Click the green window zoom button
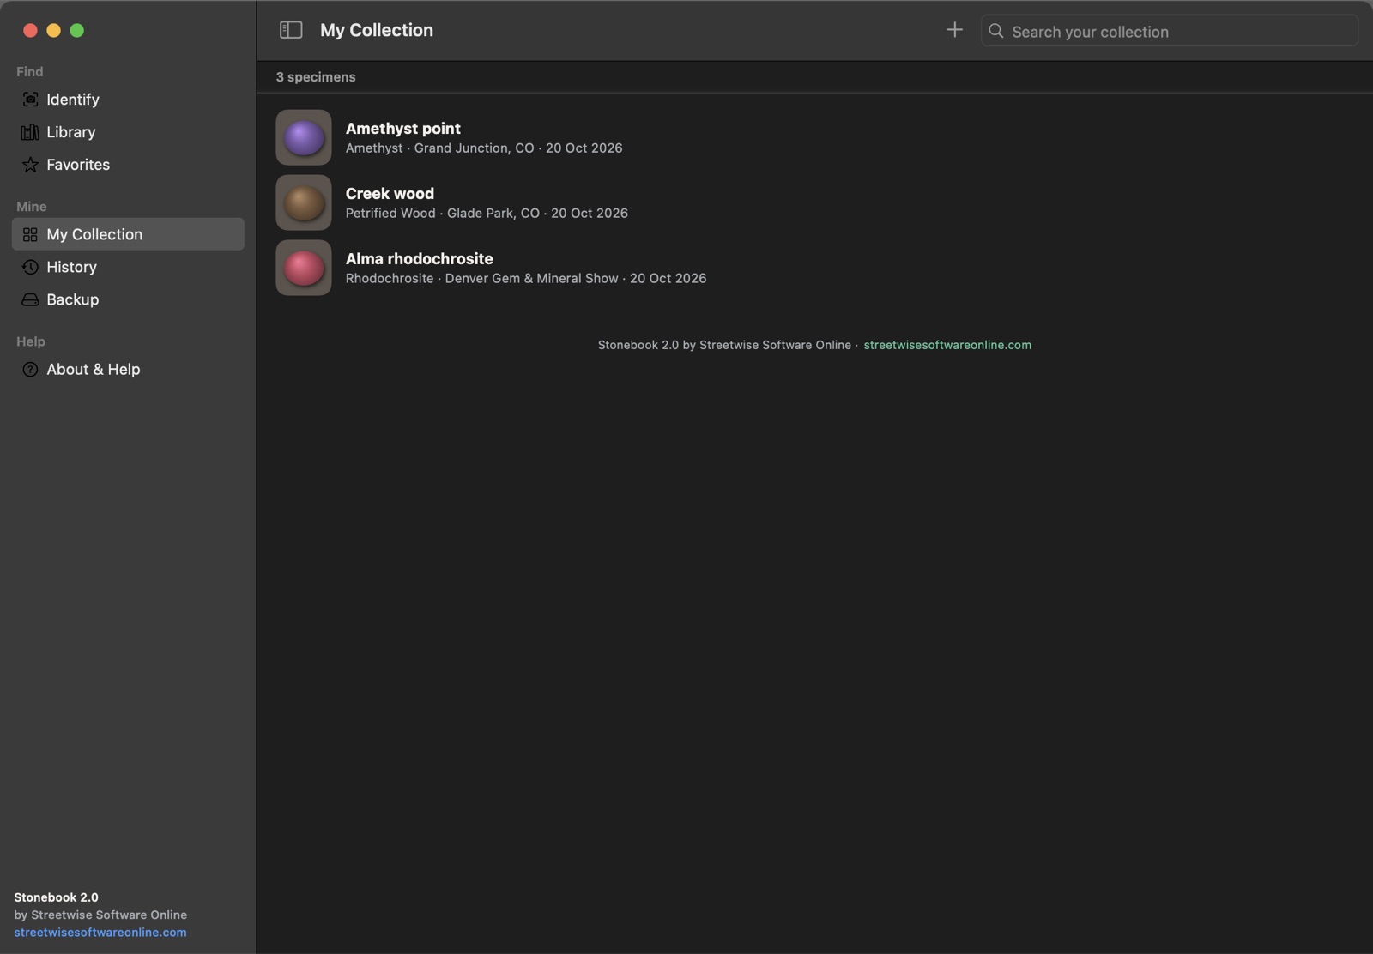The height and width of the screenshot is (954, 1373). coord(77,30)
